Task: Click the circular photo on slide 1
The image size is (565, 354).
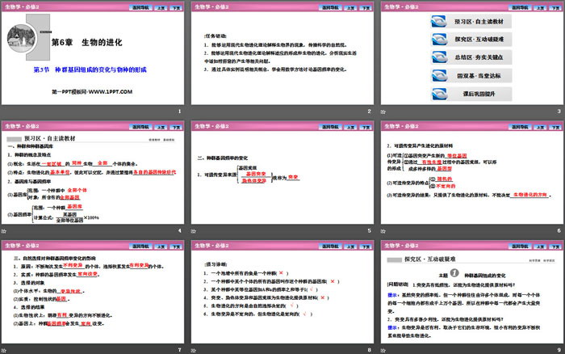Action: (x=21, y=38)
